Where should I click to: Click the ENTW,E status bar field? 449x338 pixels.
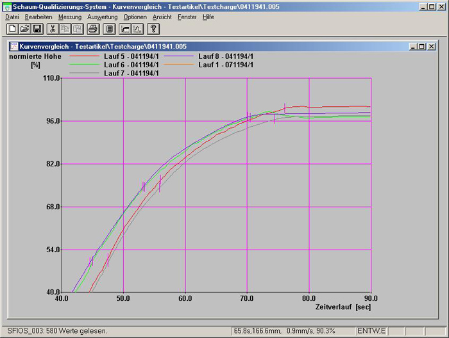[371, 331]
